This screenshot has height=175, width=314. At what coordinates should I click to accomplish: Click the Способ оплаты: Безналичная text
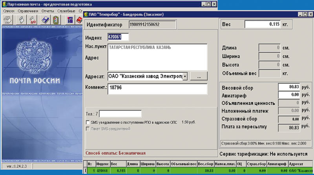(x=115, y=153)
